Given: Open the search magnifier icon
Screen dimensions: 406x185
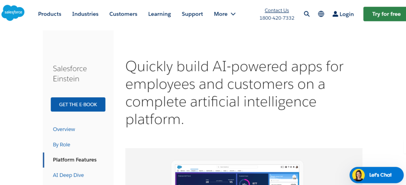Looking at the screenshot, I should point(306,14).
